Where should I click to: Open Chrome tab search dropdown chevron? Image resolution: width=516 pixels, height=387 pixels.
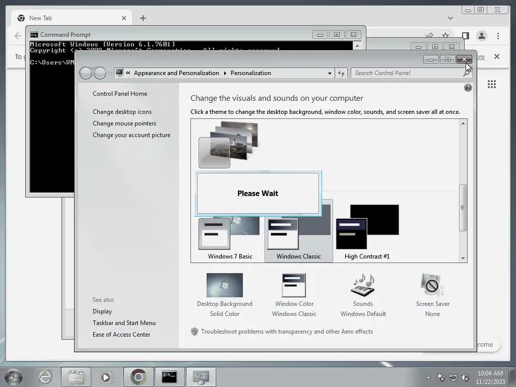450,18
